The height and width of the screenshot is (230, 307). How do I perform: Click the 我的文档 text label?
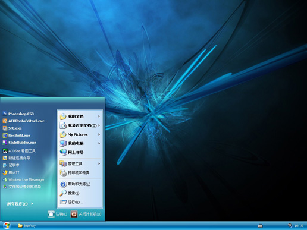[x=76, y=116]
